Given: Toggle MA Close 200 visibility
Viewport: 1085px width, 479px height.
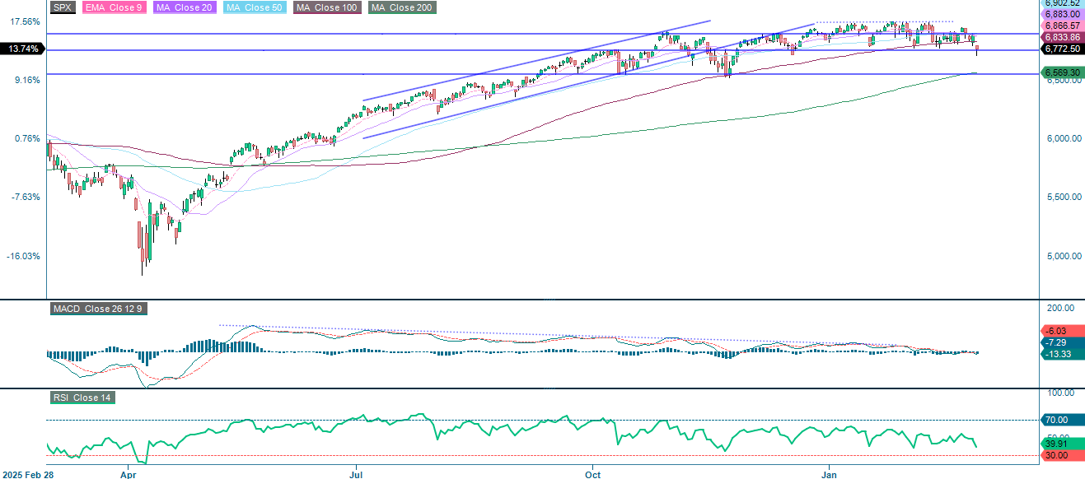Looking at the screenshot, I should pyautogui.click(x=400, y=7).
